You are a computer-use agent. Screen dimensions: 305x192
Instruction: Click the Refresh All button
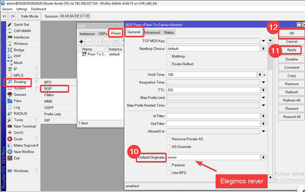291,101
